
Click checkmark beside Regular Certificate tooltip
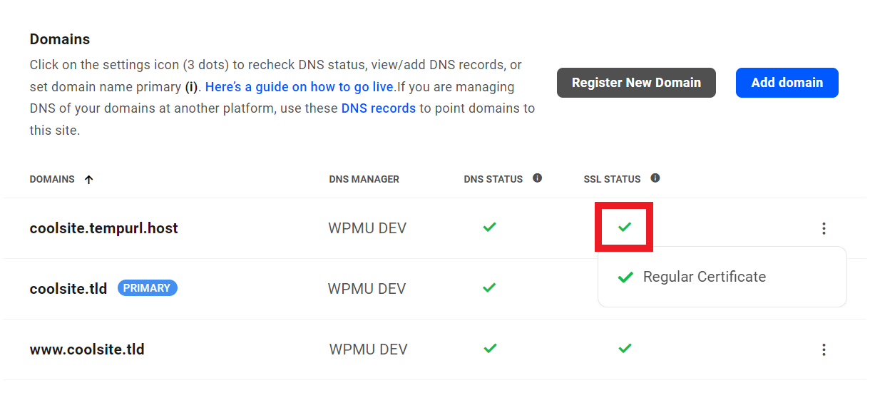pyautogui.click(x=625, y=277)
